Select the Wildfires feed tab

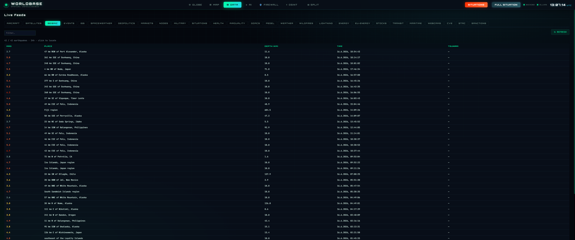click(x=306, y=23)
